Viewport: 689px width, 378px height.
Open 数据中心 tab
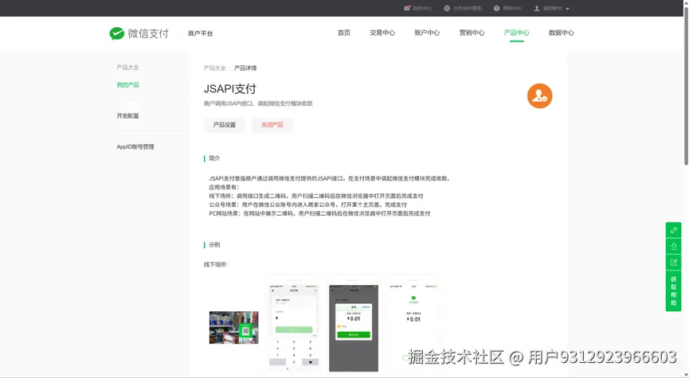(x=561, y=33)
